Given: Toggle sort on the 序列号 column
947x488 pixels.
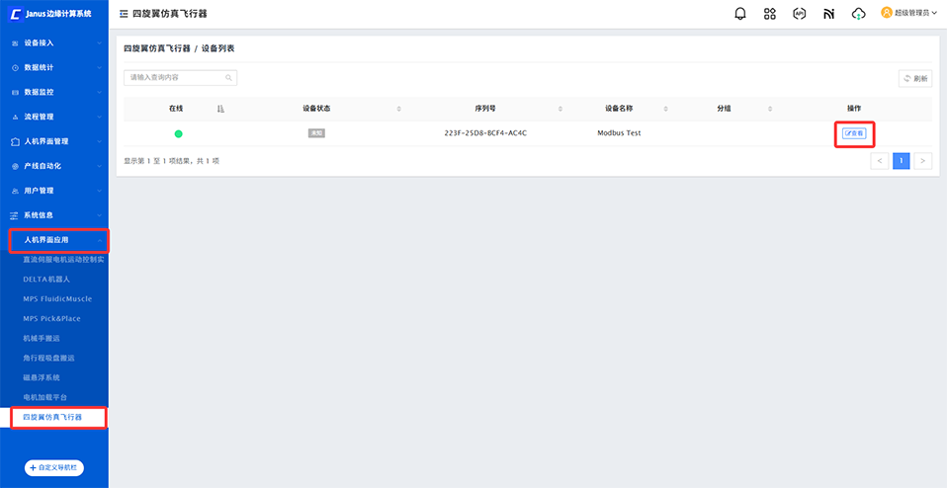Looking at the screenshot, I should pyautogui.click(x=560, y=108).
